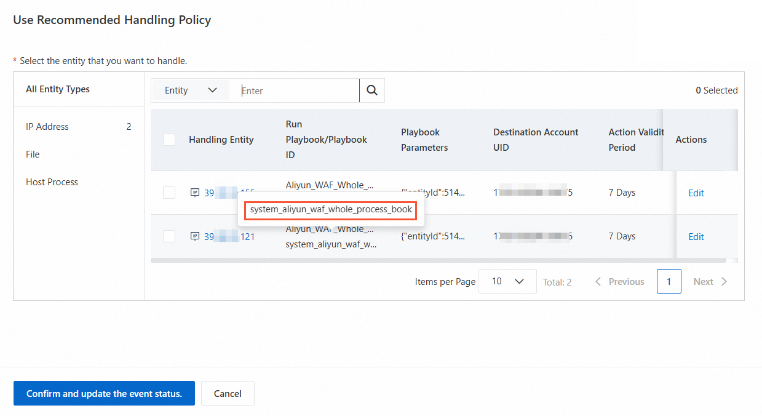Edit the second row handling entity
The image size is (762, 416).
pos(696,237)
